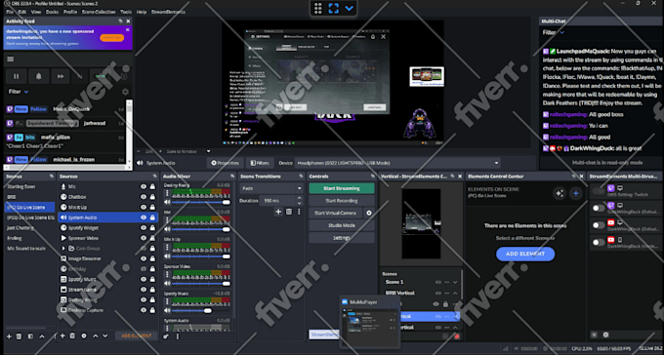The image size is (664, 355).
Task: Adjust the Destiny Rising volume slider
Action: point(201,203)
